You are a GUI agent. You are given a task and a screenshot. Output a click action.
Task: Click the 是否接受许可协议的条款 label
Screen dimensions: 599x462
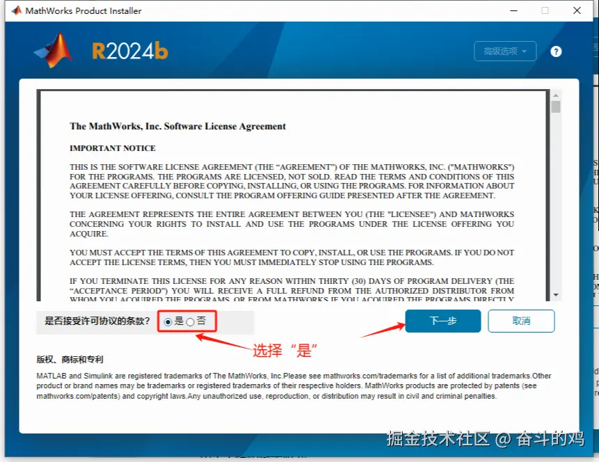[97, 321]
